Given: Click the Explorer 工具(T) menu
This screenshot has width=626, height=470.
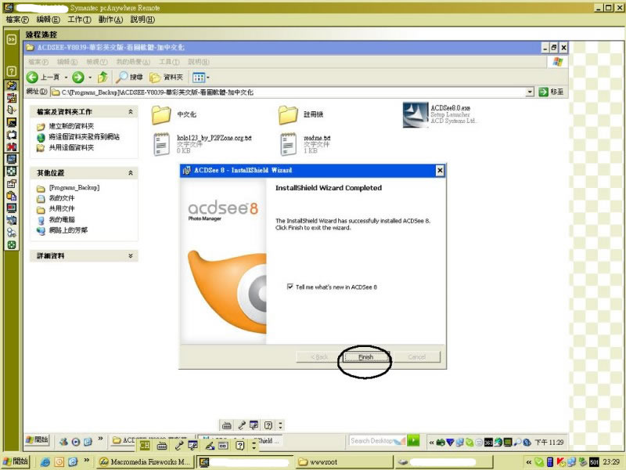Looking at the screenshot, I should tap(169, 62).
